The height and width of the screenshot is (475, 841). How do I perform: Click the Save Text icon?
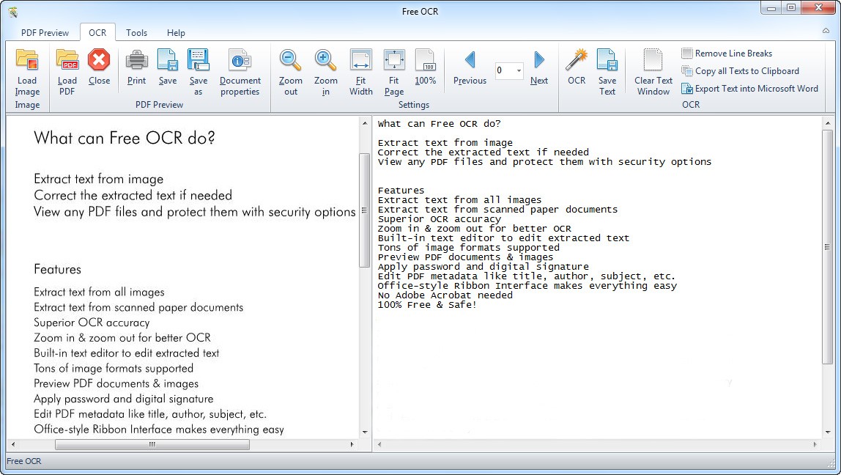[607, 60]
